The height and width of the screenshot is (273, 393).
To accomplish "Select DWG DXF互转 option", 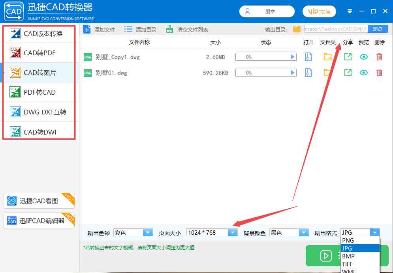I will tap(39, 112).
